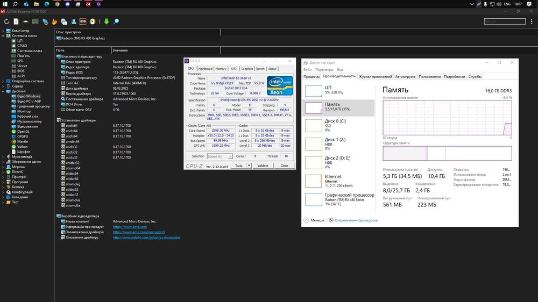Open the Windows Start button

[5, 4]
